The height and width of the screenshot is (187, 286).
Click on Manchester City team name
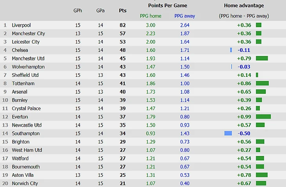click(28, 34)
